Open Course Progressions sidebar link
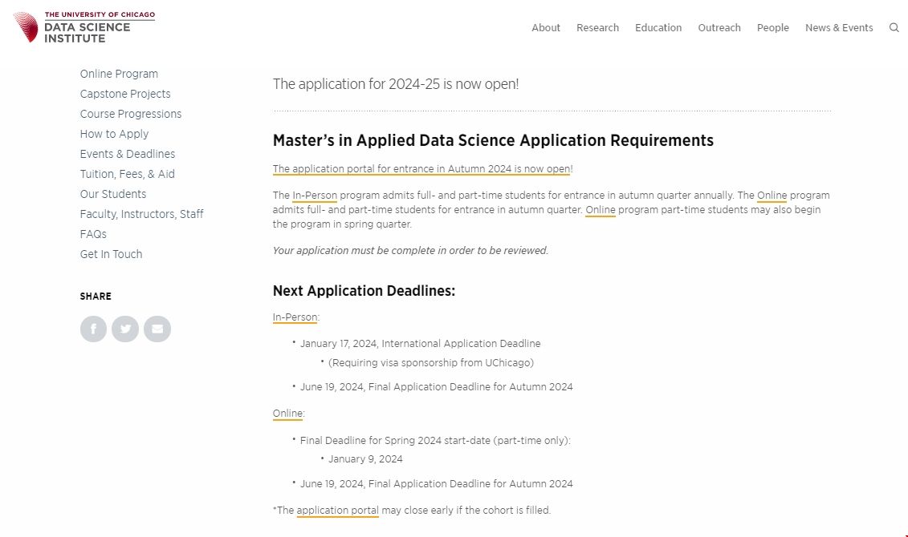This screenshot has width=908, height=537. (131, 114)
